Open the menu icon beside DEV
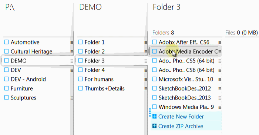259x135 pixels. click(72, 70)
